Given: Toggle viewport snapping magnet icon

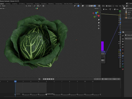Looking at the screenshot, I should [38, 6].
